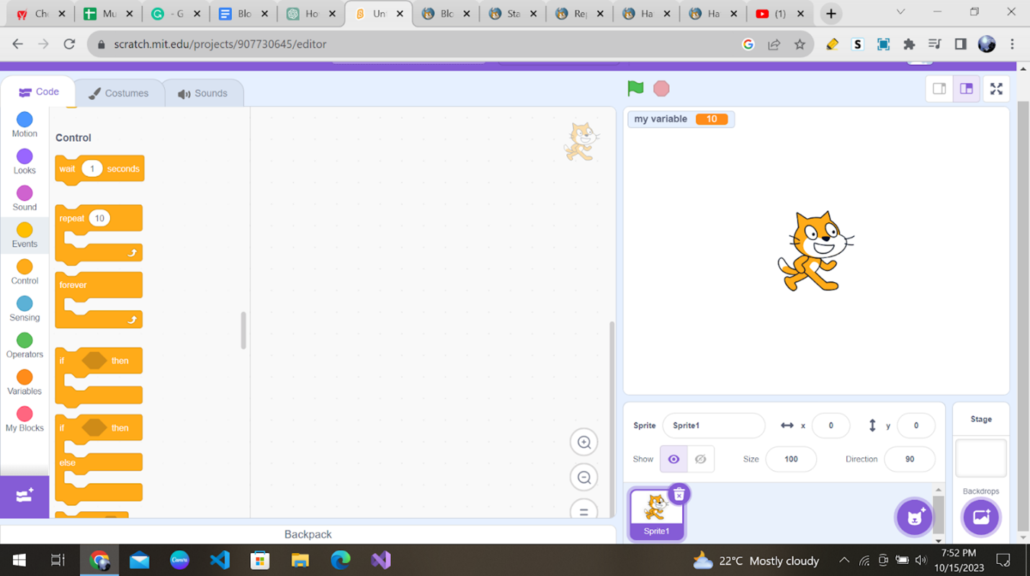Switch to the Costumes tab
The height and width of the screenshot is (576, 1030).
point(119,93)
